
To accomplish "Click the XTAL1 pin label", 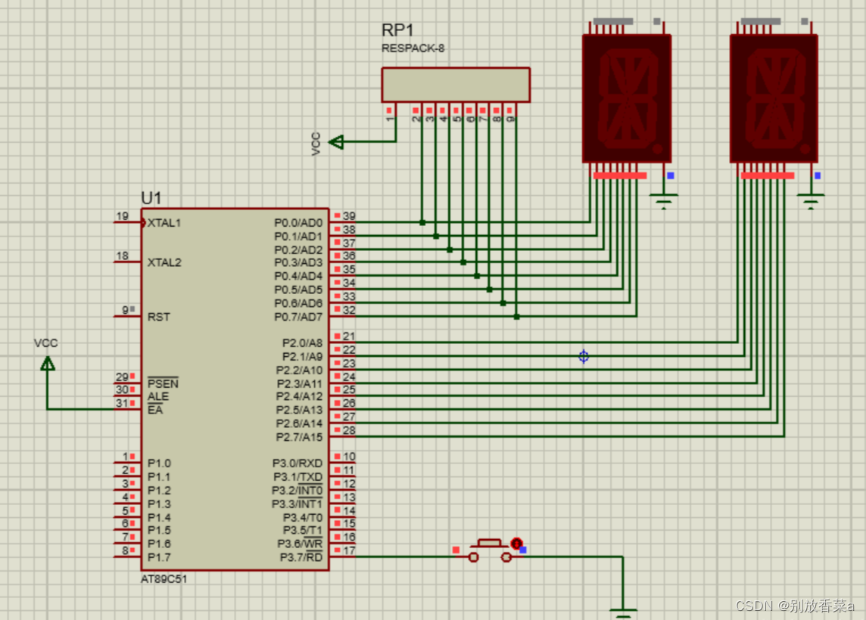I will click(164, 223).
